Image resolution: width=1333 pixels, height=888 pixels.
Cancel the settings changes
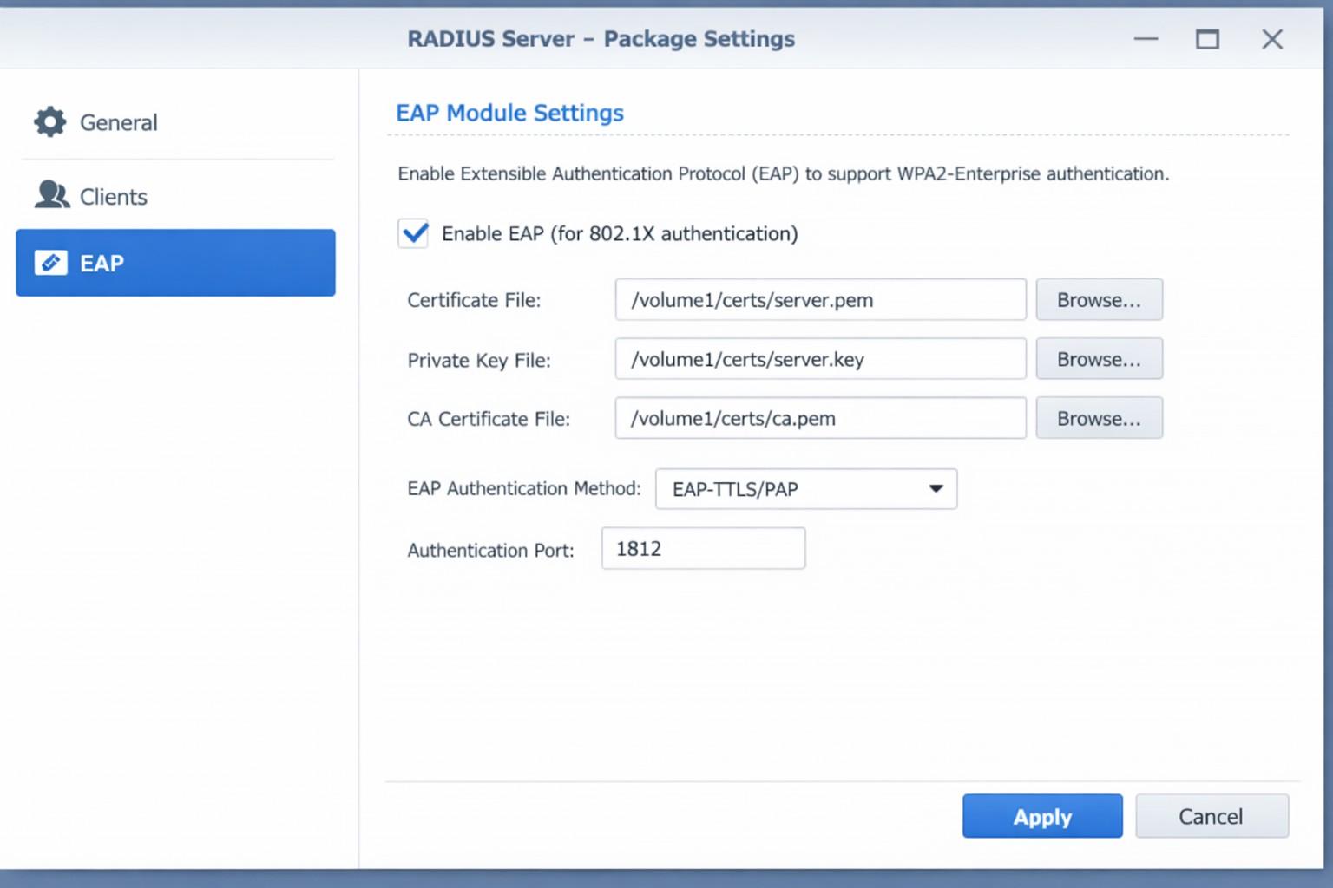(x=1211, y=816)
